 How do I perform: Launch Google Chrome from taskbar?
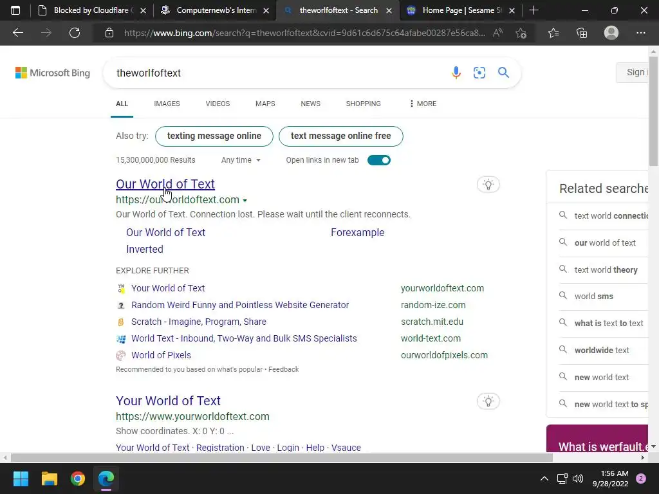tap(78, 479)
